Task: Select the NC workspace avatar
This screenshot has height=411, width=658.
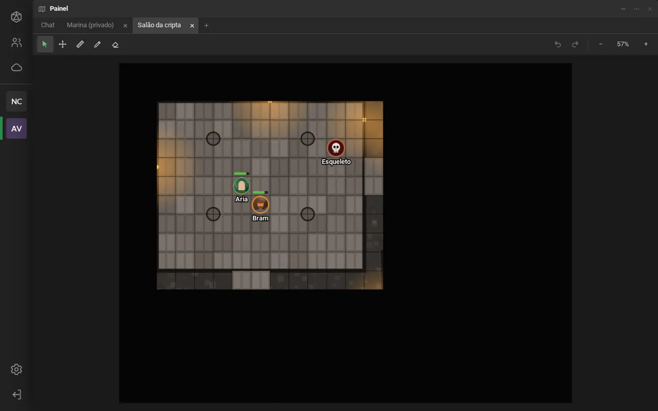Action: pos(16,102)
